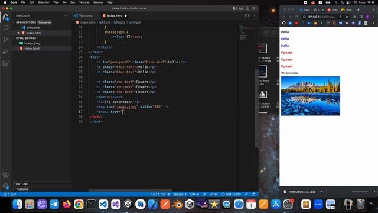Image resolution: width=378 pixels, height=213 pixels.
Task: Click the Chrome address bar showing 127.0.0.1
Action: [x=321, y=17]
